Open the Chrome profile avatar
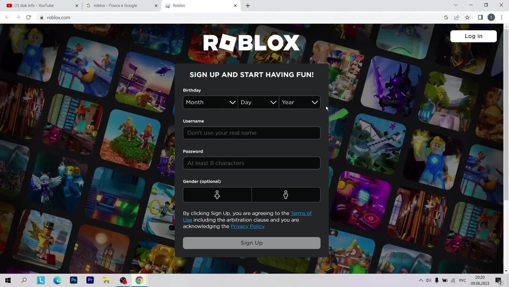Screen dimensions: 509x287 [491, 17]
